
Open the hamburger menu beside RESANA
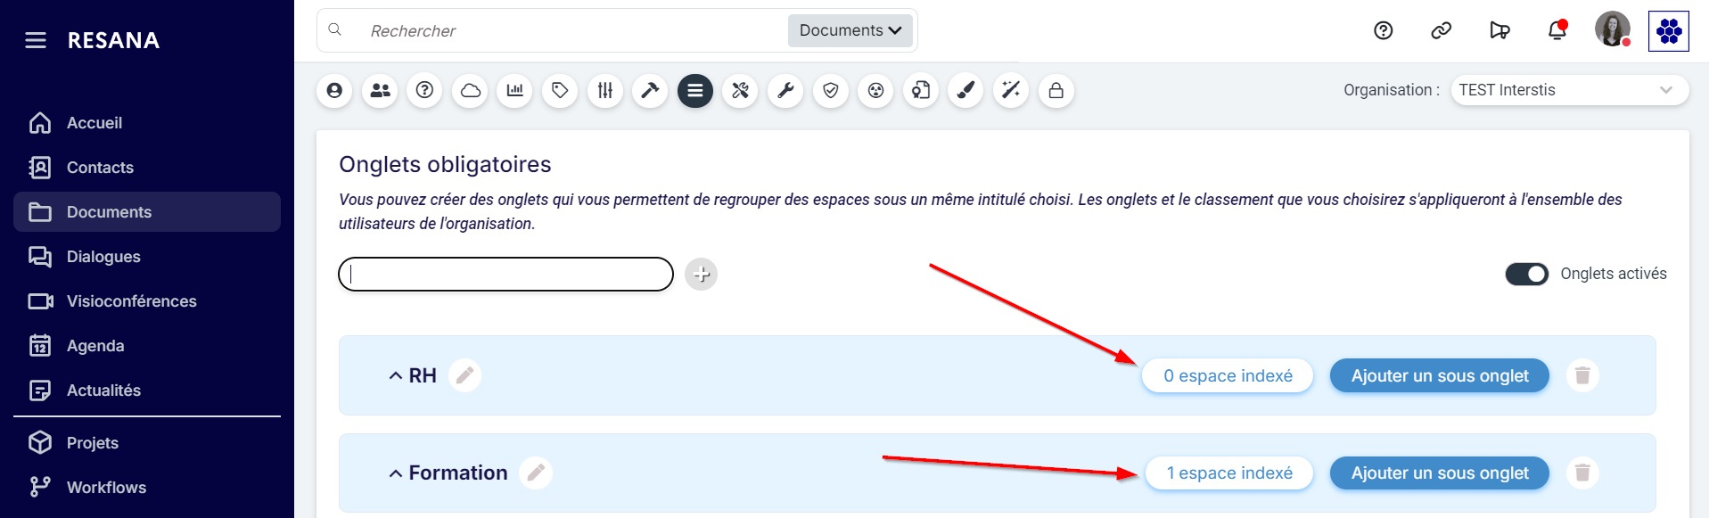36,40
